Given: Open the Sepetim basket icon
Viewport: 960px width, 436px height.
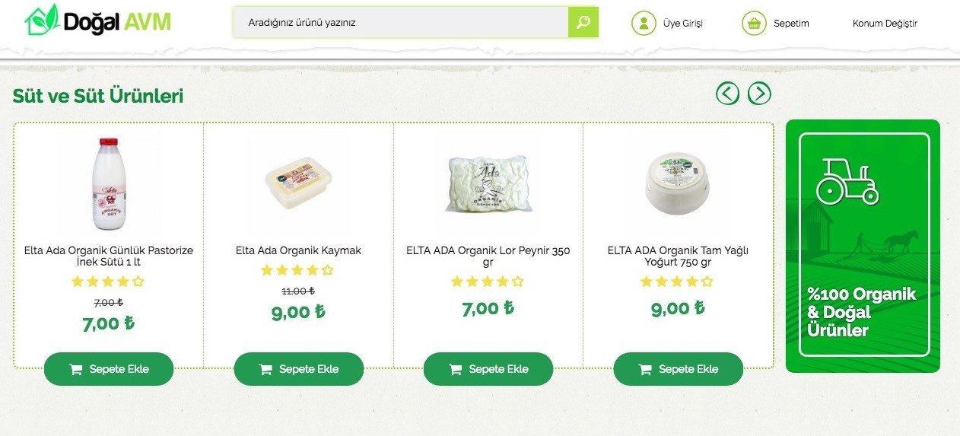Looking at the screenshot, I should 754,23.
